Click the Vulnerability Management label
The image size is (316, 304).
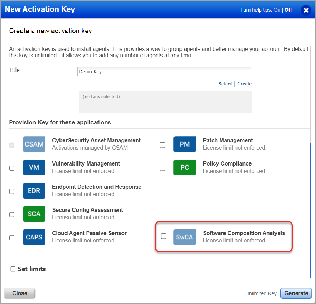(86, 163)
